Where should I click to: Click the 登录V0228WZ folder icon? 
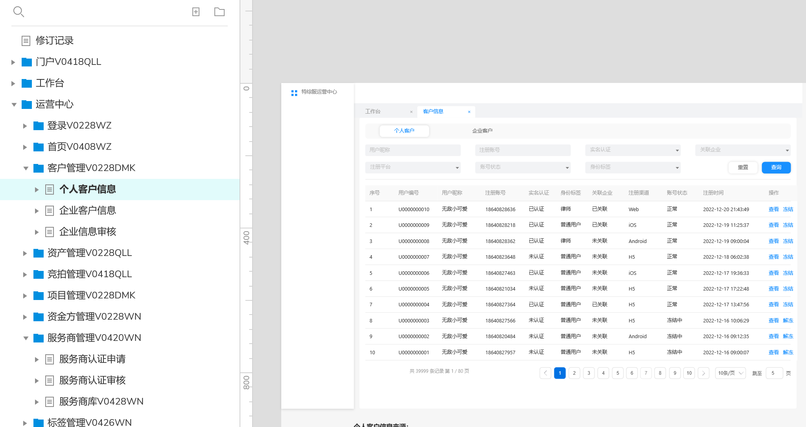pyautogui.click(x=39, y=125)
